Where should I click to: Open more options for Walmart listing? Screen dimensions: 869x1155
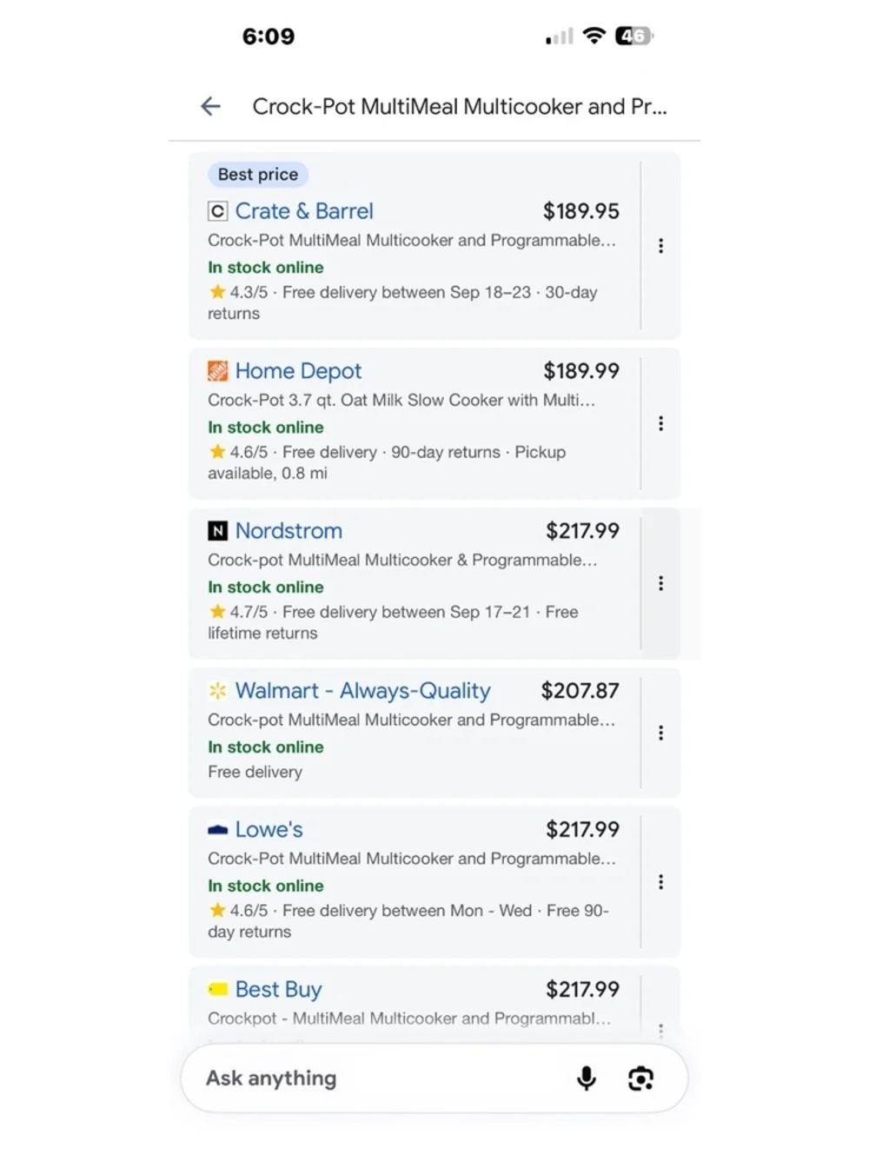pyautogui.click(x=661, y=733)
